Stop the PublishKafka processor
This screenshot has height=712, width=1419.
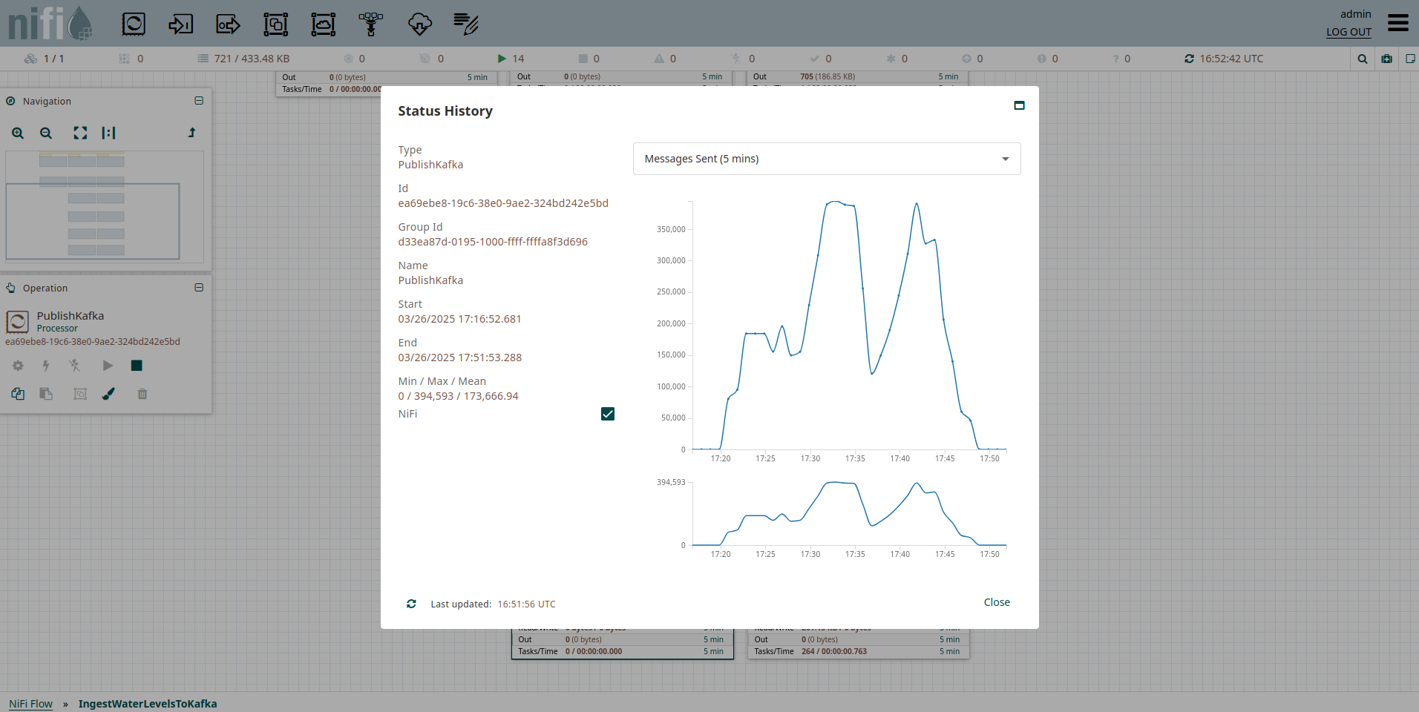pyautogui.click(x=137, y=366)
